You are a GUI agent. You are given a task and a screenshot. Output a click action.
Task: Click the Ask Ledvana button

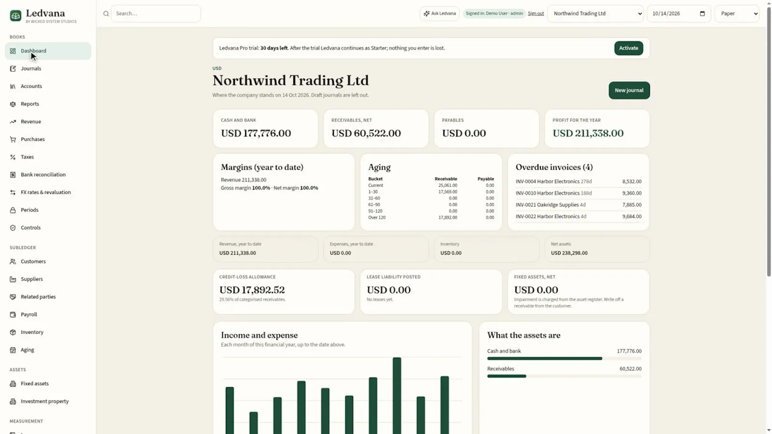point(440,14)
